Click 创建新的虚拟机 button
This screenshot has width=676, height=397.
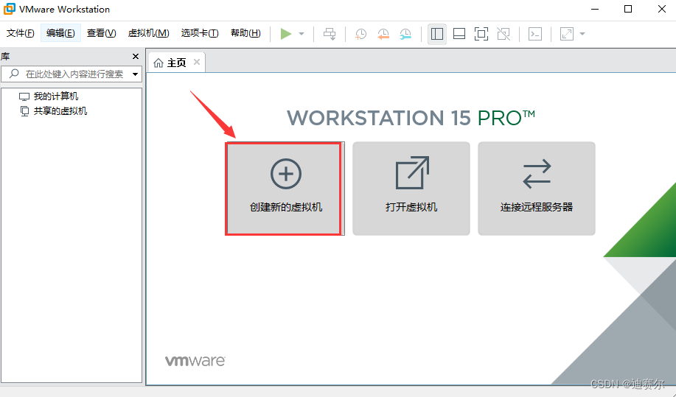(x=284, y=189)
